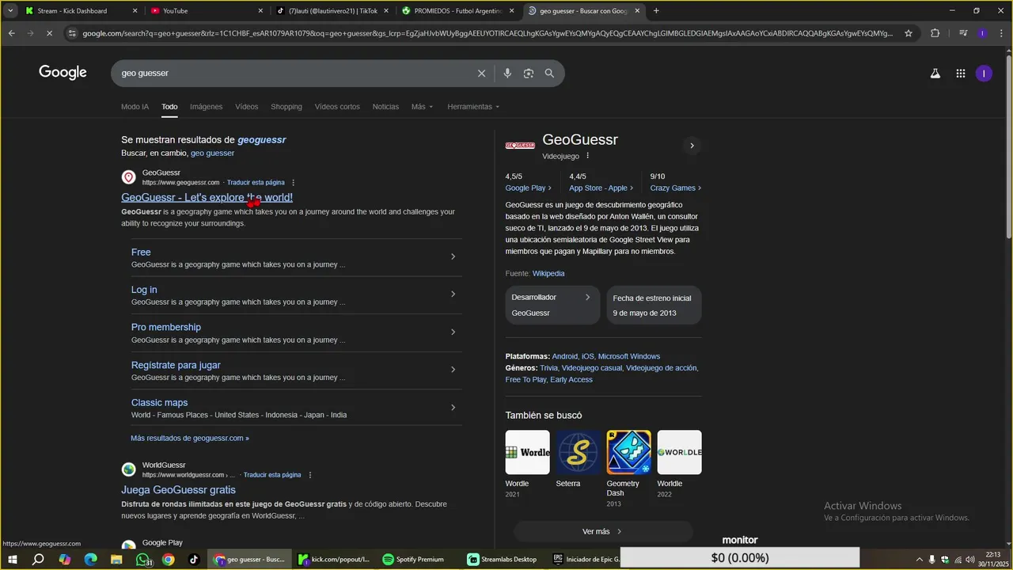This screenshot has height=570, width=1013.
Task: Expand the Regístrate para jugar chevron
Action: [453, 370]
